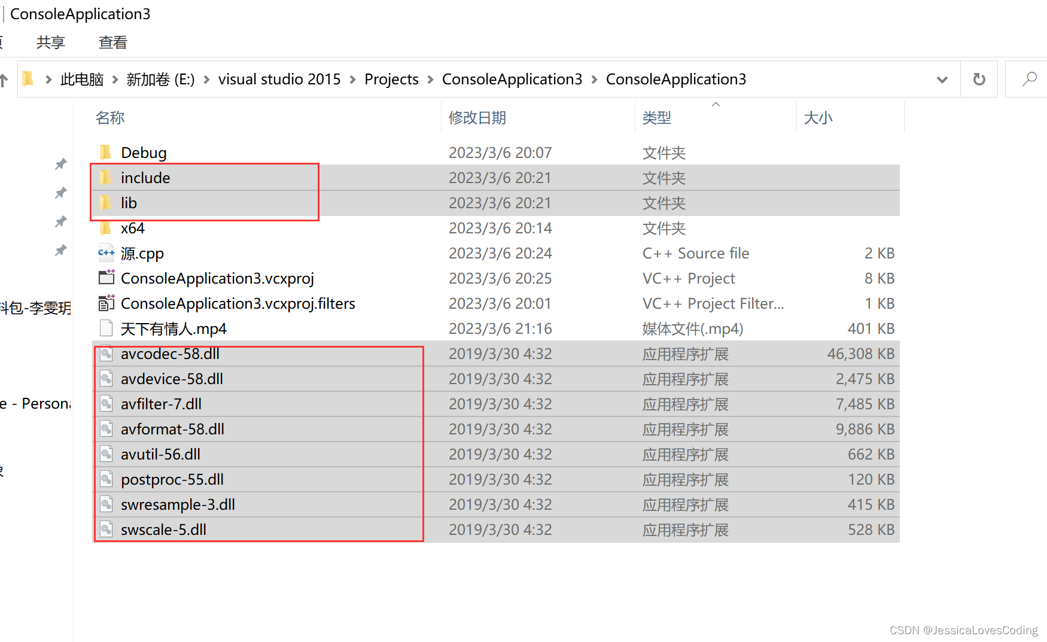The height and width of the screenshot is (642, 1047).
Task: Select the 天下有情人.mp4 file icon
Action: tap(106, 328)
